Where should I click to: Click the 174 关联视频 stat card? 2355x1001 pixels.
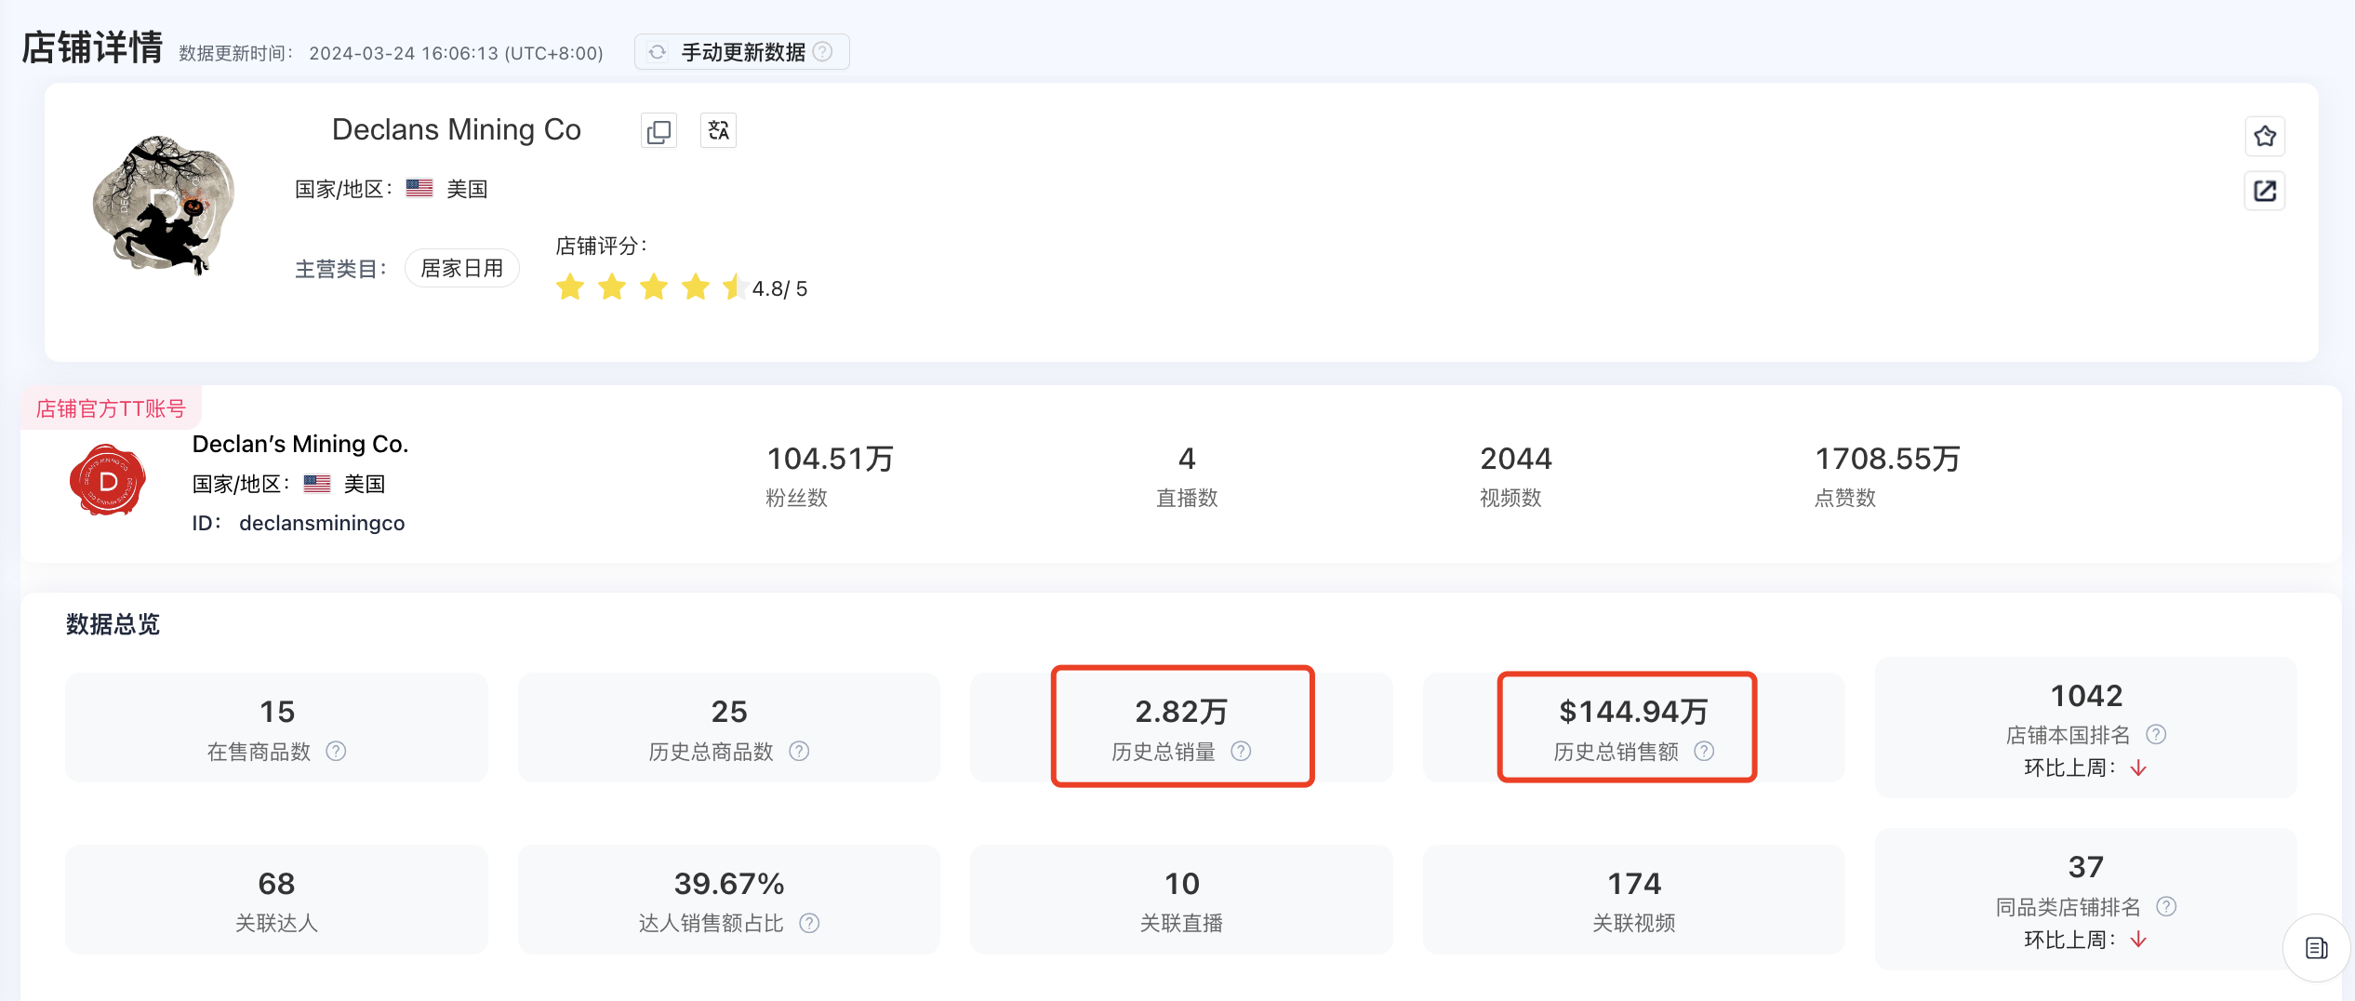pyautogui.click(x=1633, y=900)
